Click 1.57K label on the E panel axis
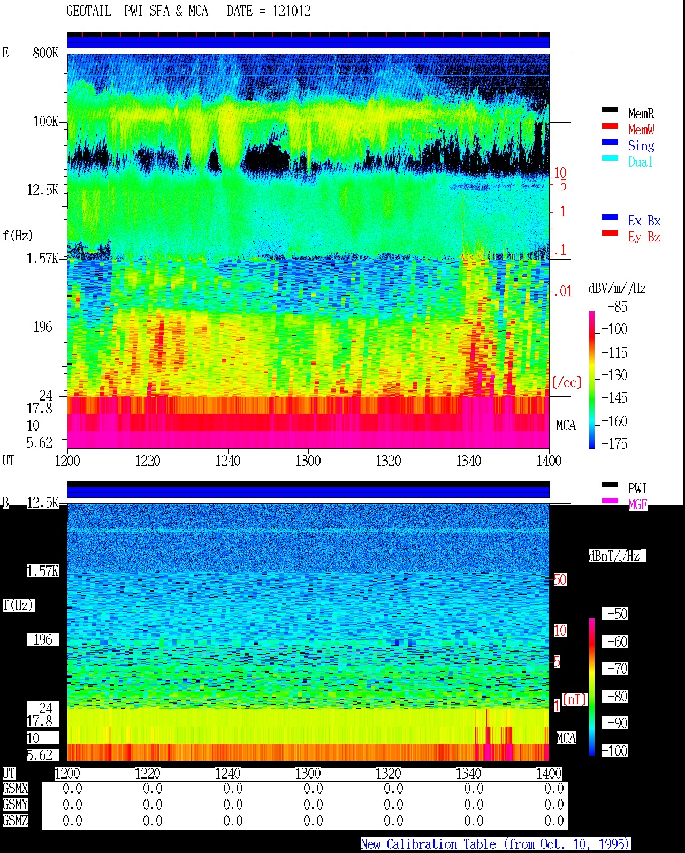The height and width of the screenshot is (853, 685). (43, 259)
